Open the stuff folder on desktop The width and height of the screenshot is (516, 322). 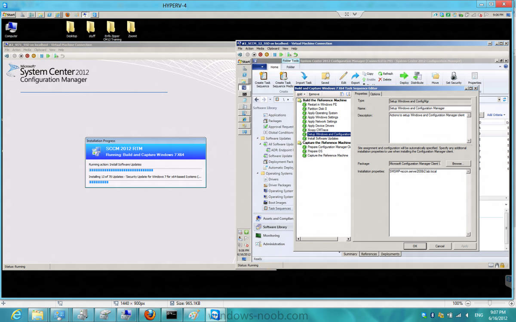92,30
